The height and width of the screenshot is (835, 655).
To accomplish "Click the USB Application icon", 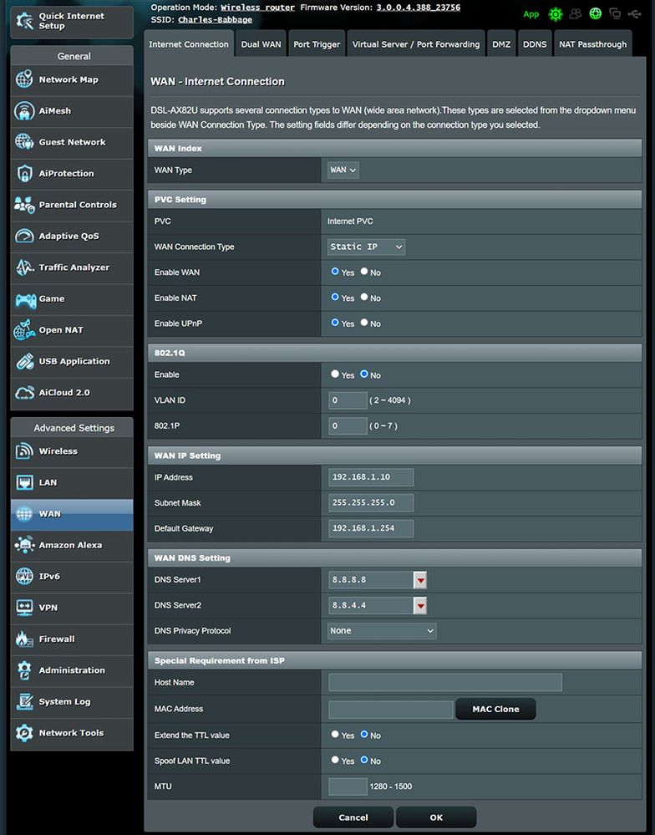I will click(x=24, y=362).
